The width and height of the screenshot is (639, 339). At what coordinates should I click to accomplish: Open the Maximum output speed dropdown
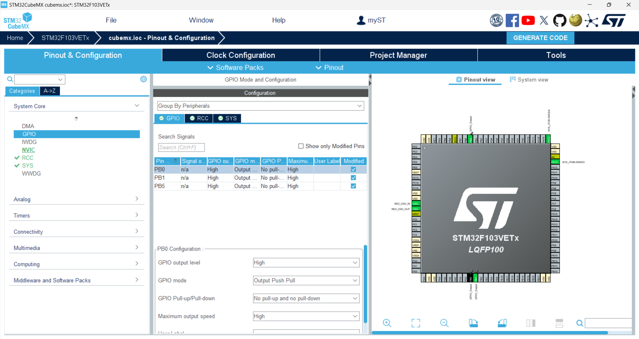tap(306, 316)
